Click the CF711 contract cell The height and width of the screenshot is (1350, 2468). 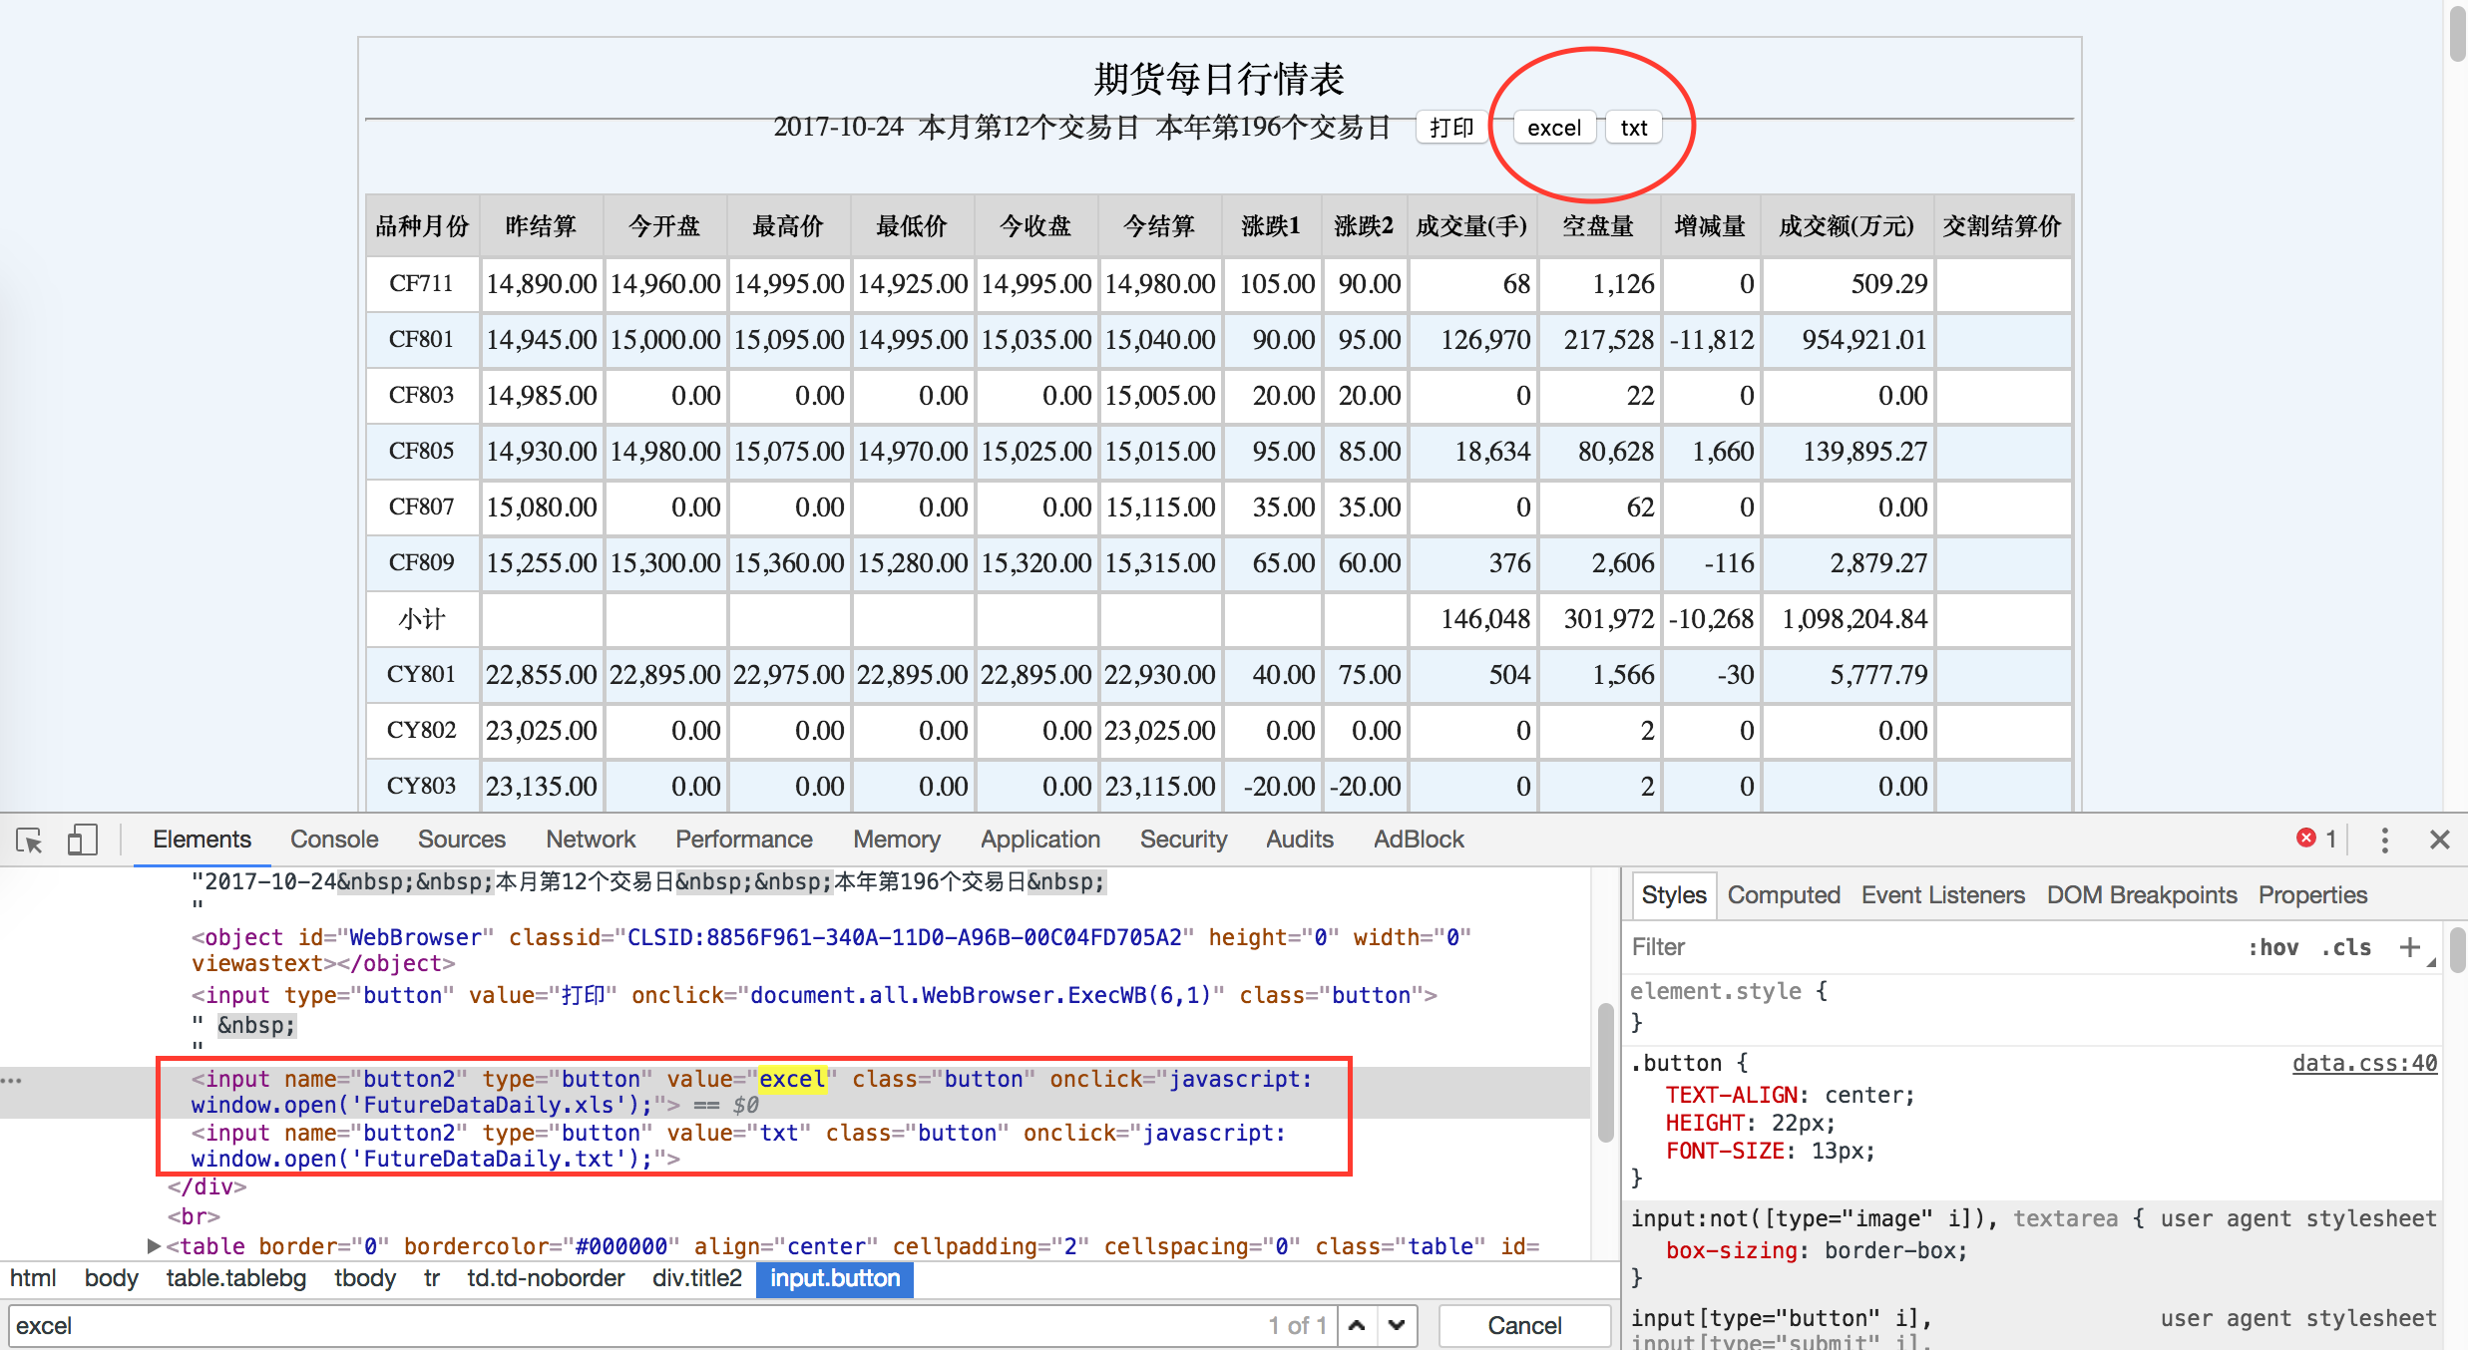422,283
